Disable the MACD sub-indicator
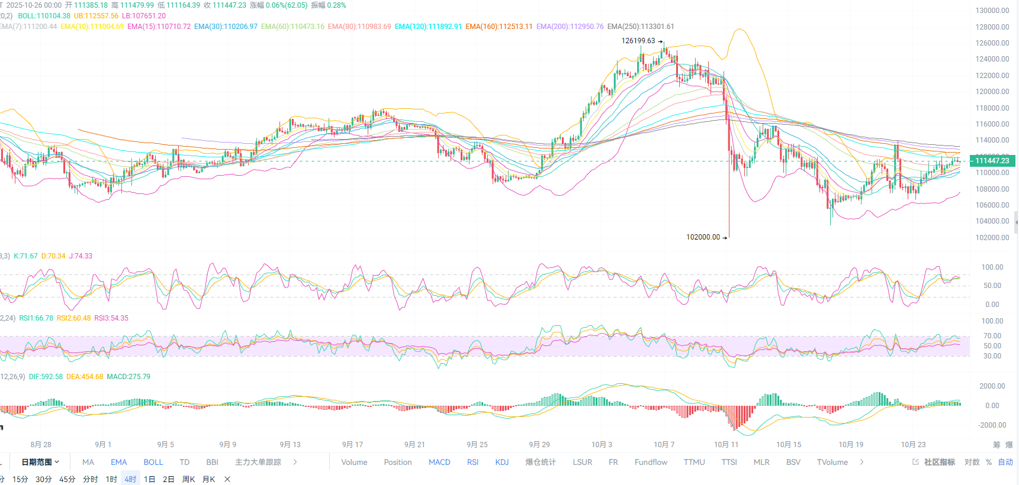This screenshot has height=485, width=1019. pyautogui.click(x=439, y=462)
